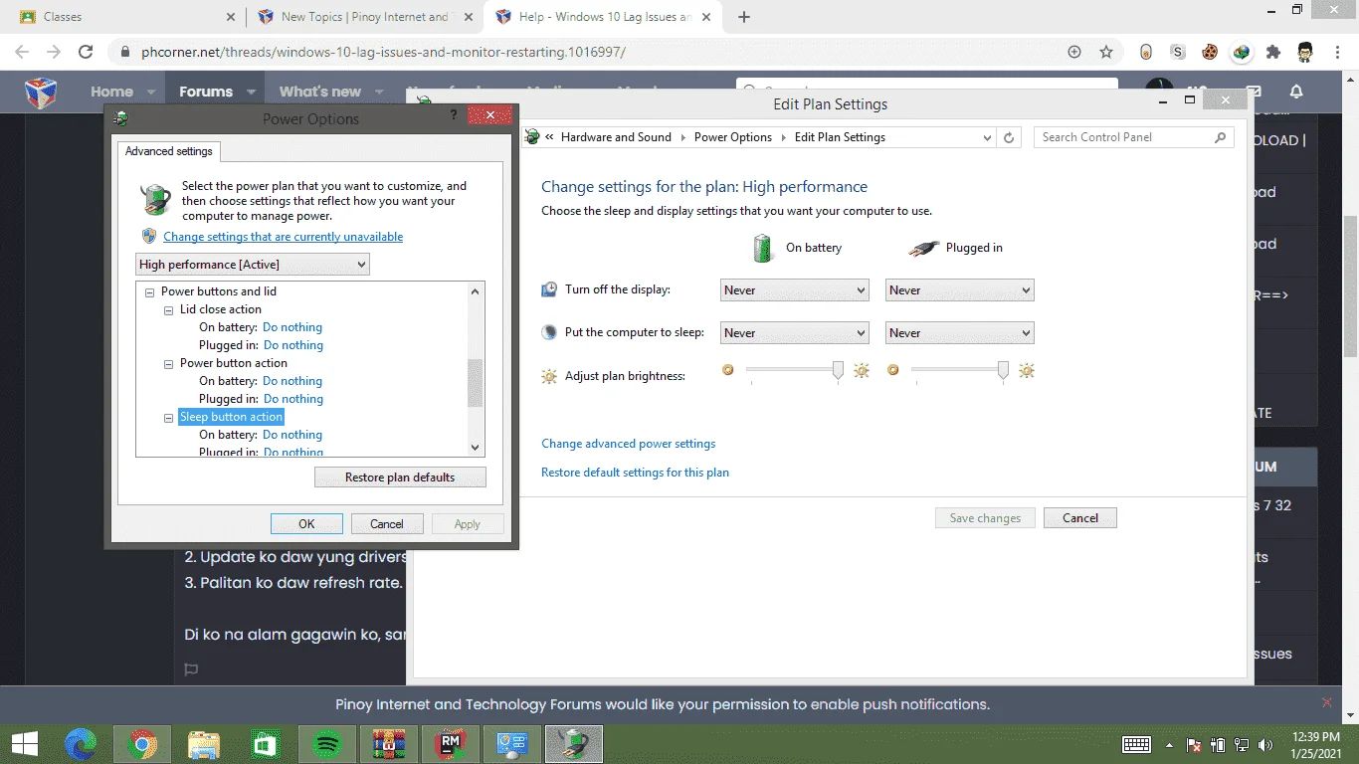Click the install plus icon in address bar
Image resolution: width=1359 pixels, height=764 pixels.
[x=1073, y=52]
